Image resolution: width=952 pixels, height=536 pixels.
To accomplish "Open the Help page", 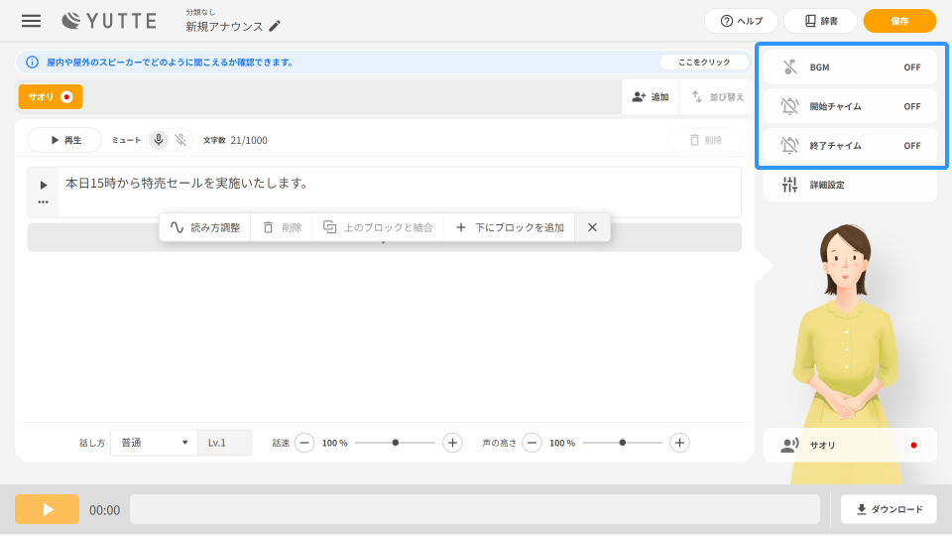I will (741, 21).
